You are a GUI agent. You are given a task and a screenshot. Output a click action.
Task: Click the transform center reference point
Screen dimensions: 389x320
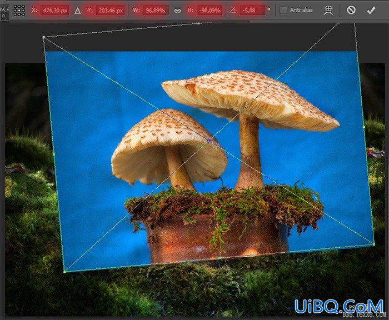(209, 141)
